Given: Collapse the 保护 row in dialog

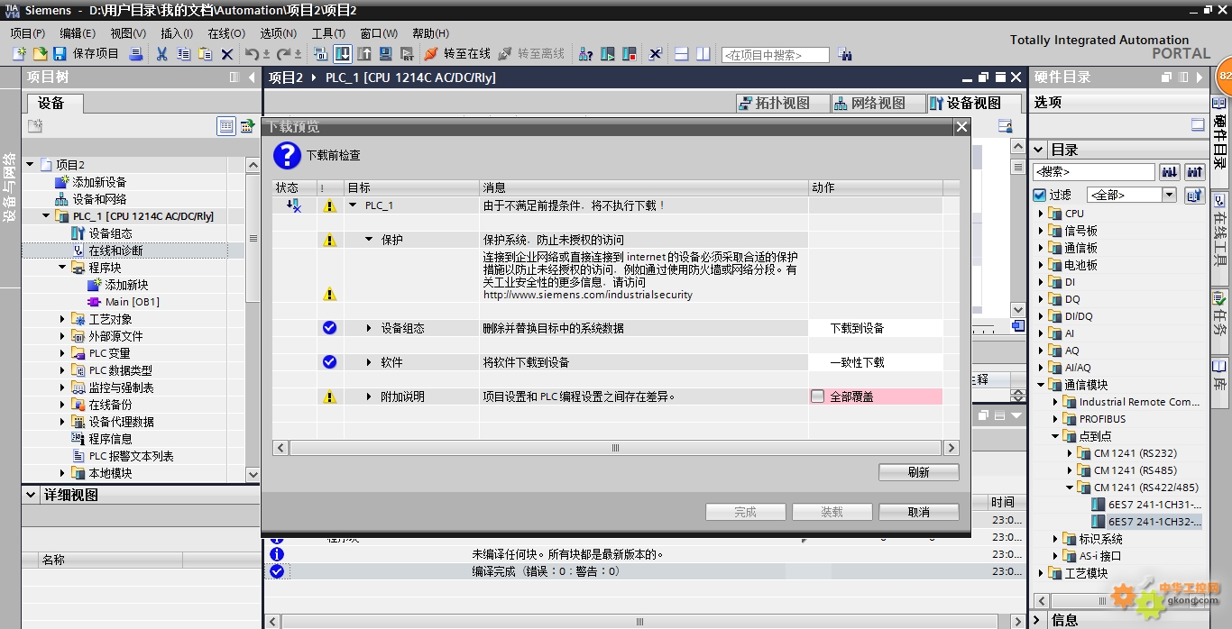Looking at the screenshot, I should (369, 240).
